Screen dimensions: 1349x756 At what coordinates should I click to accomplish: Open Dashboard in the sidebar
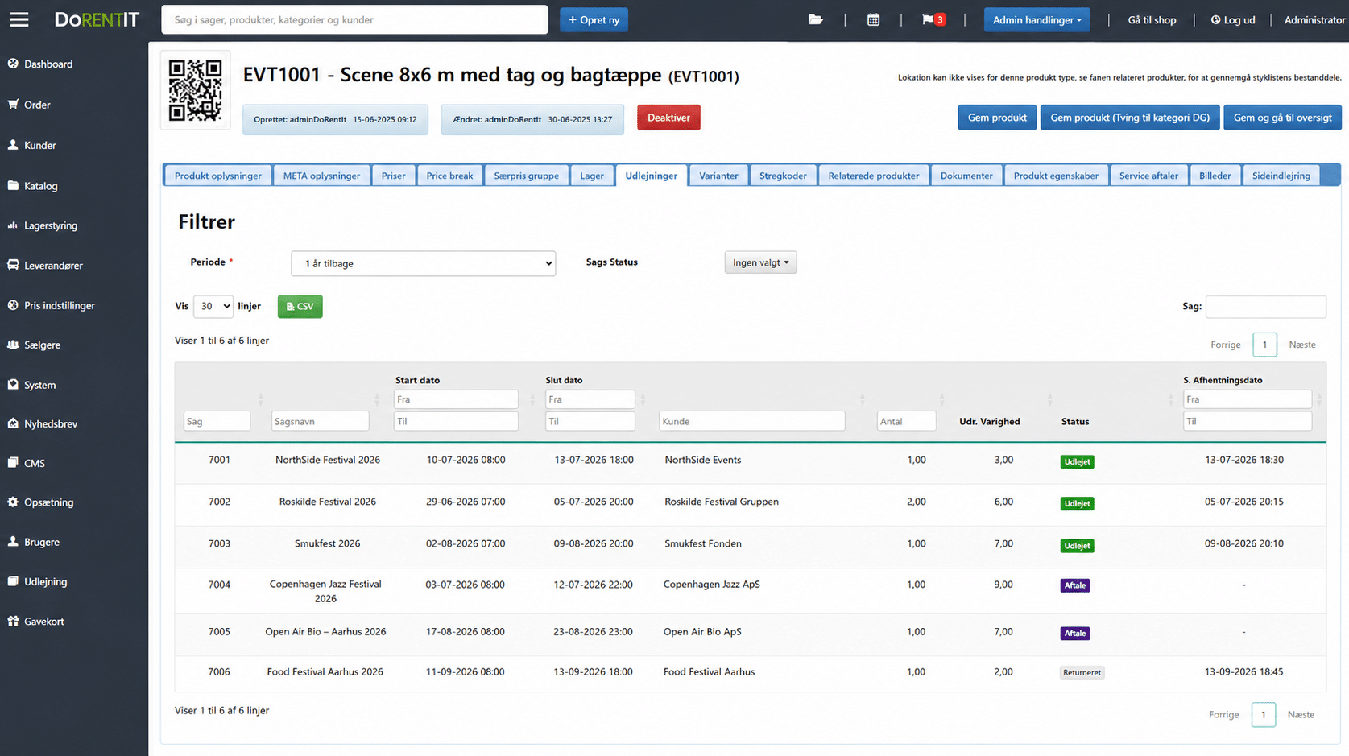[x=48, y=64]
